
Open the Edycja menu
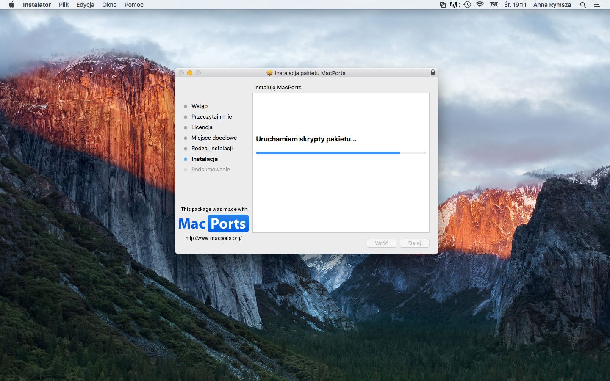coord(85,5)
